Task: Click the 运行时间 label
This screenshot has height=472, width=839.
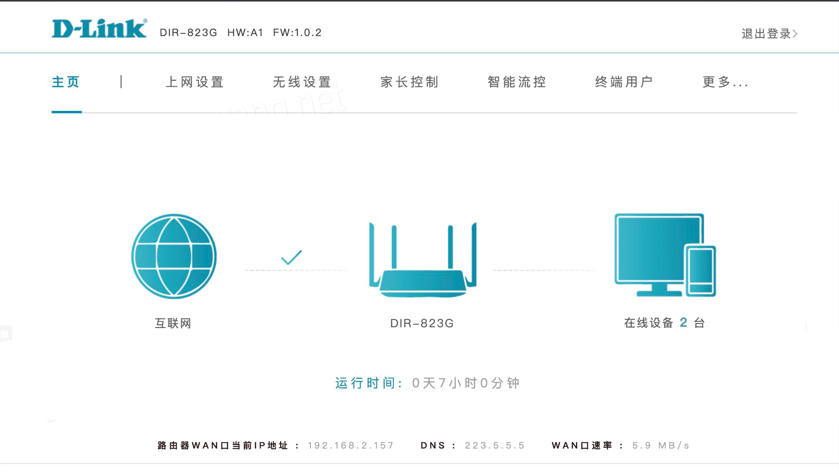Action: pyautogui.click(x=368, y=383)
